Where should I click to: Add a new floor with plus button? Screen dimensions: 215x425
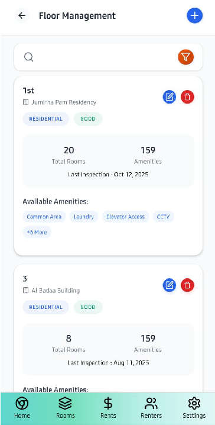(x=194, y=16)
